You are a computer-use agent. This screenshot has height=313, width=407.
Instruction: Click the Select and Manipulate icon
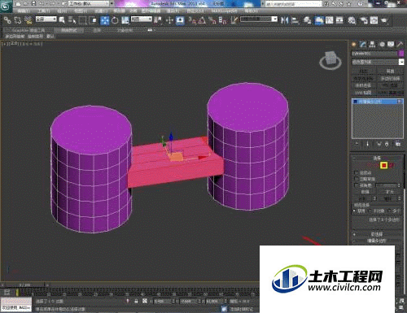point(169,20)
